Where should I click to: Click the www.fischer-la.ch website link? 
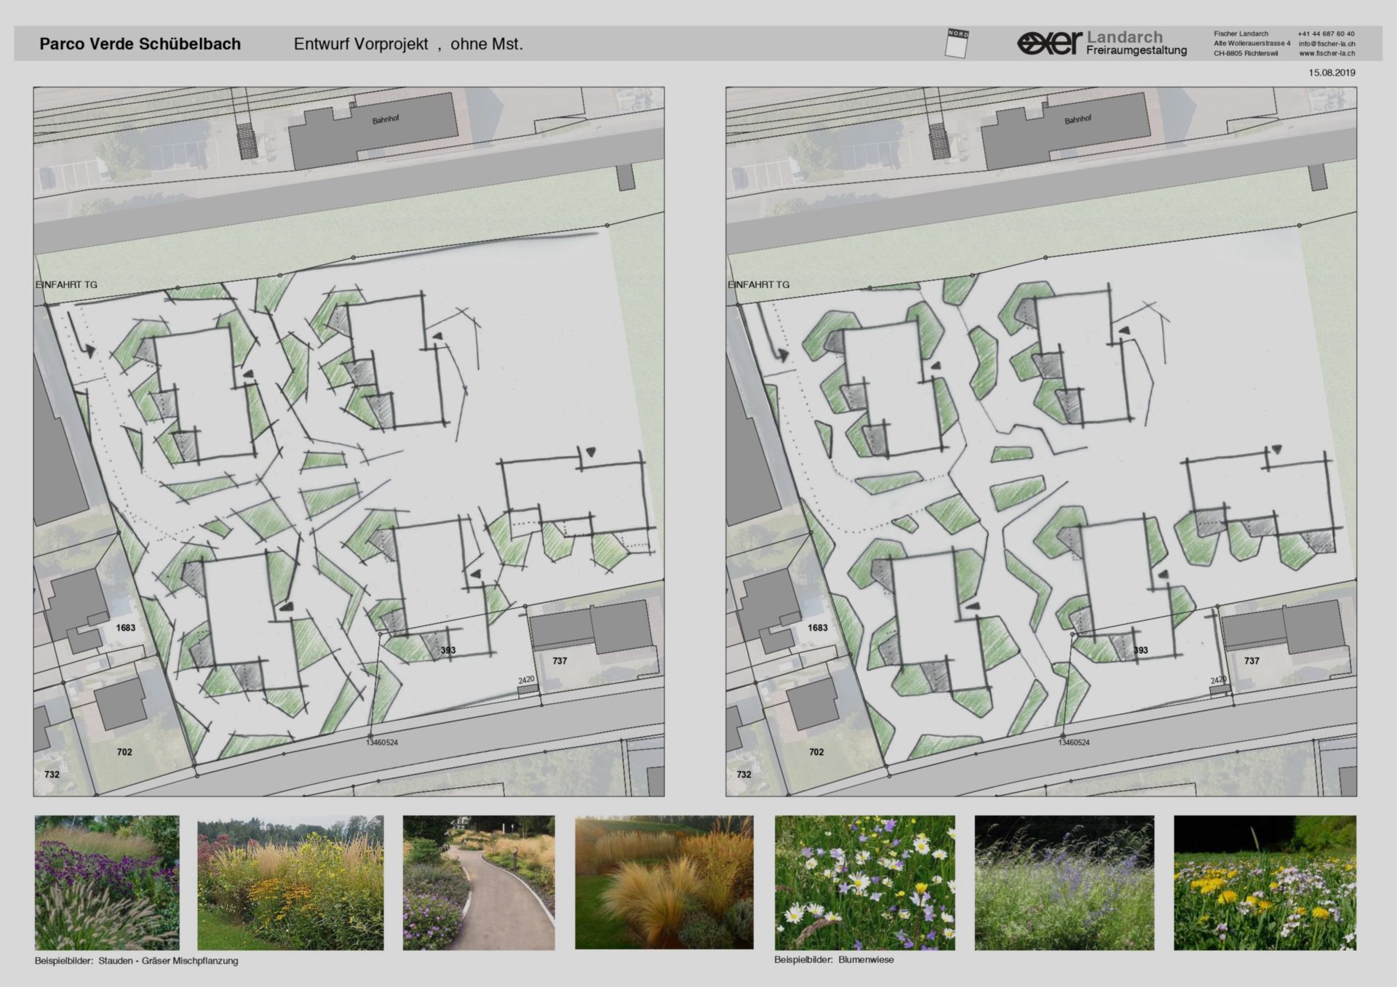(x=1326, y=54)
